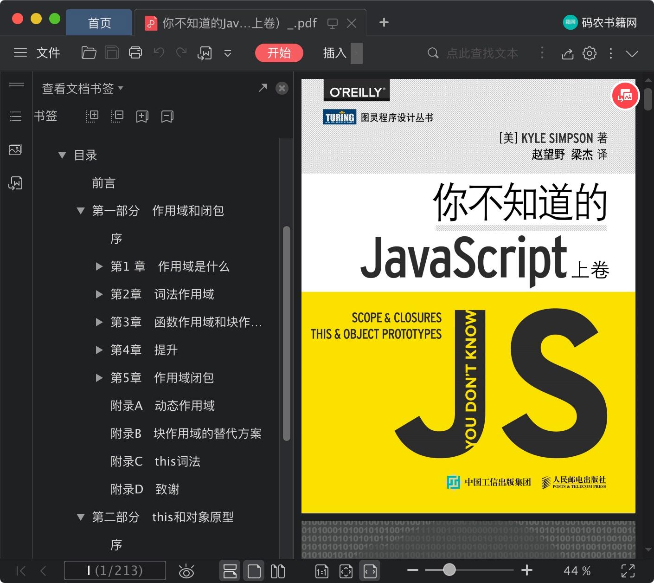The height and width of the screenshot is (583, 654).
Task: Add a new bookmark icon
Action: (x=142, y=116)
